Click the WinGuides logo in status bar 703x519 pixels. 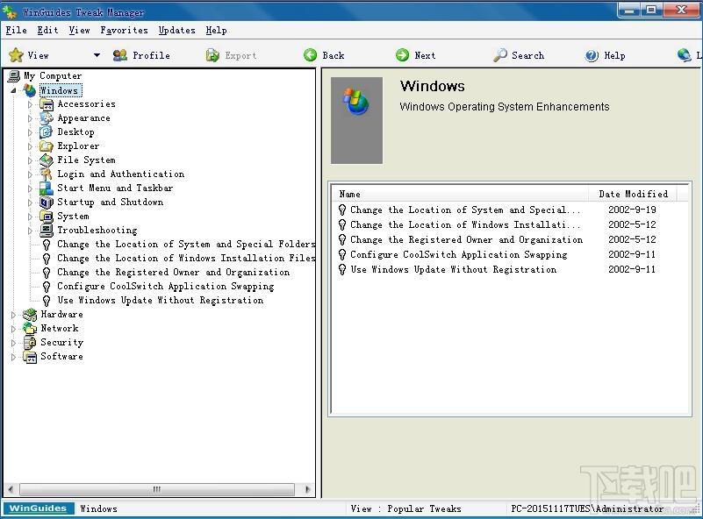pos(38,508)
